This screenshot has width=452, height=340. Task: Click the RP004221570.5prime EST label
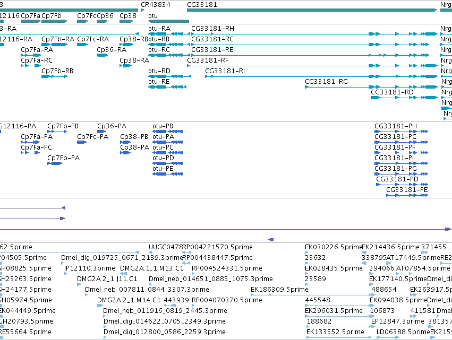(218, 247)
